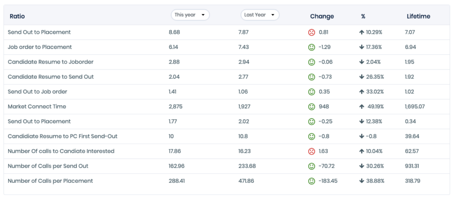This screenshot has height=200, width=454.
Task: Click the Change column header
Action: [x=322, y=17]
